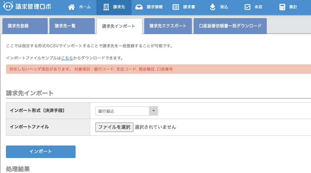Select the building icon for 請求先
This screenshot has height=173, width=311.
pos(106,7)
